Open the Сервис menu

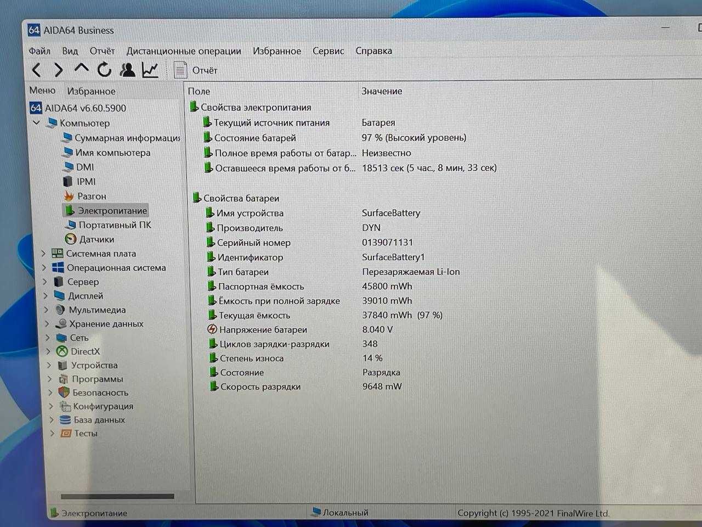(x=328, y=51)
